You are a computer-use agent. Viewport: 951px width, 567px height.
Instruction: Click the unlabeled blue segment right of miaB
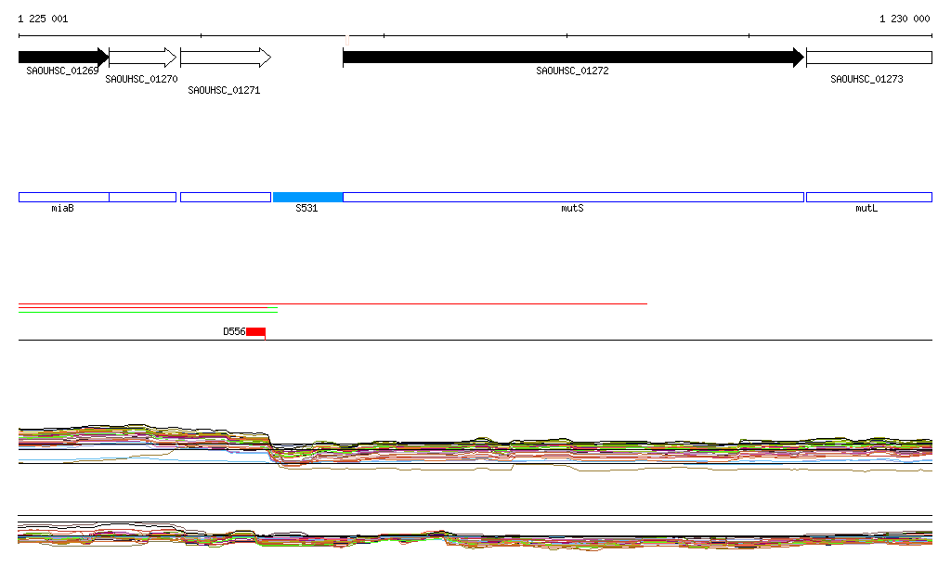point(142,197)
